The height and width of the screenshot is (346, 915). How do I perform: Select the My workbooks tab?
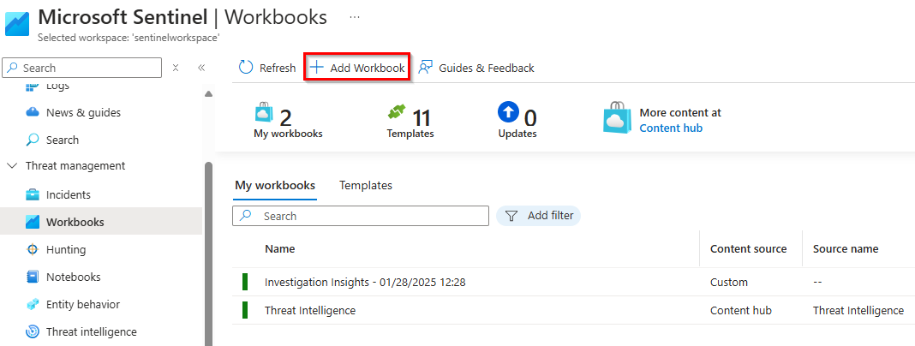pyautogui.click(x=274, y=185)
